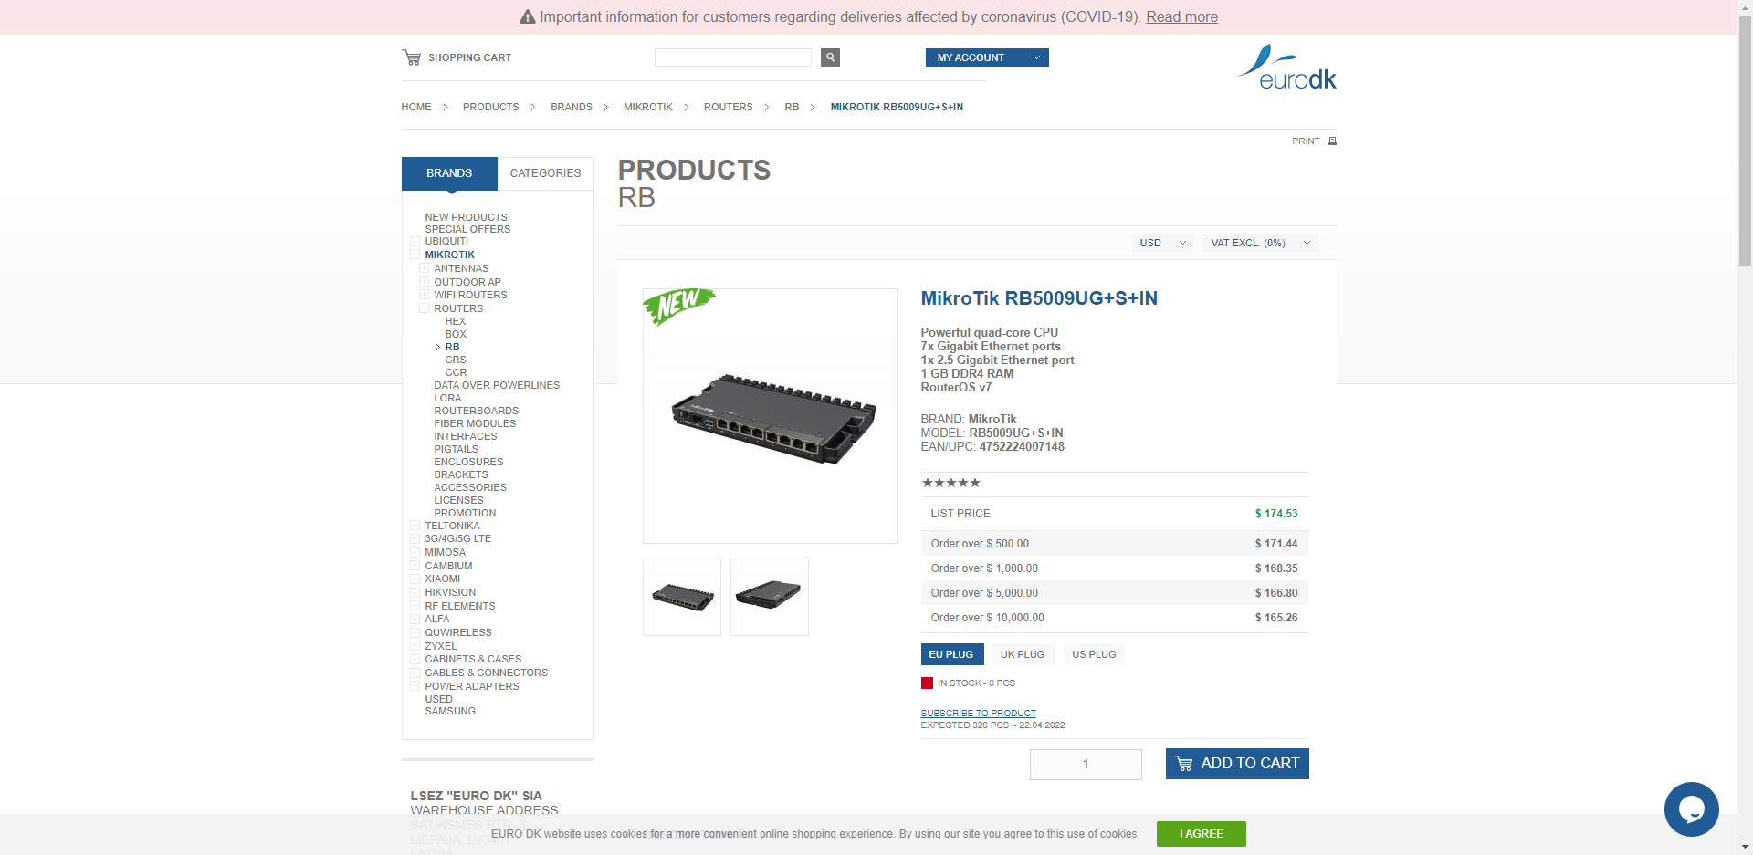Open the CRS routers category
1753x855 pixels.
pyautogui.click(x=456, y=360)
